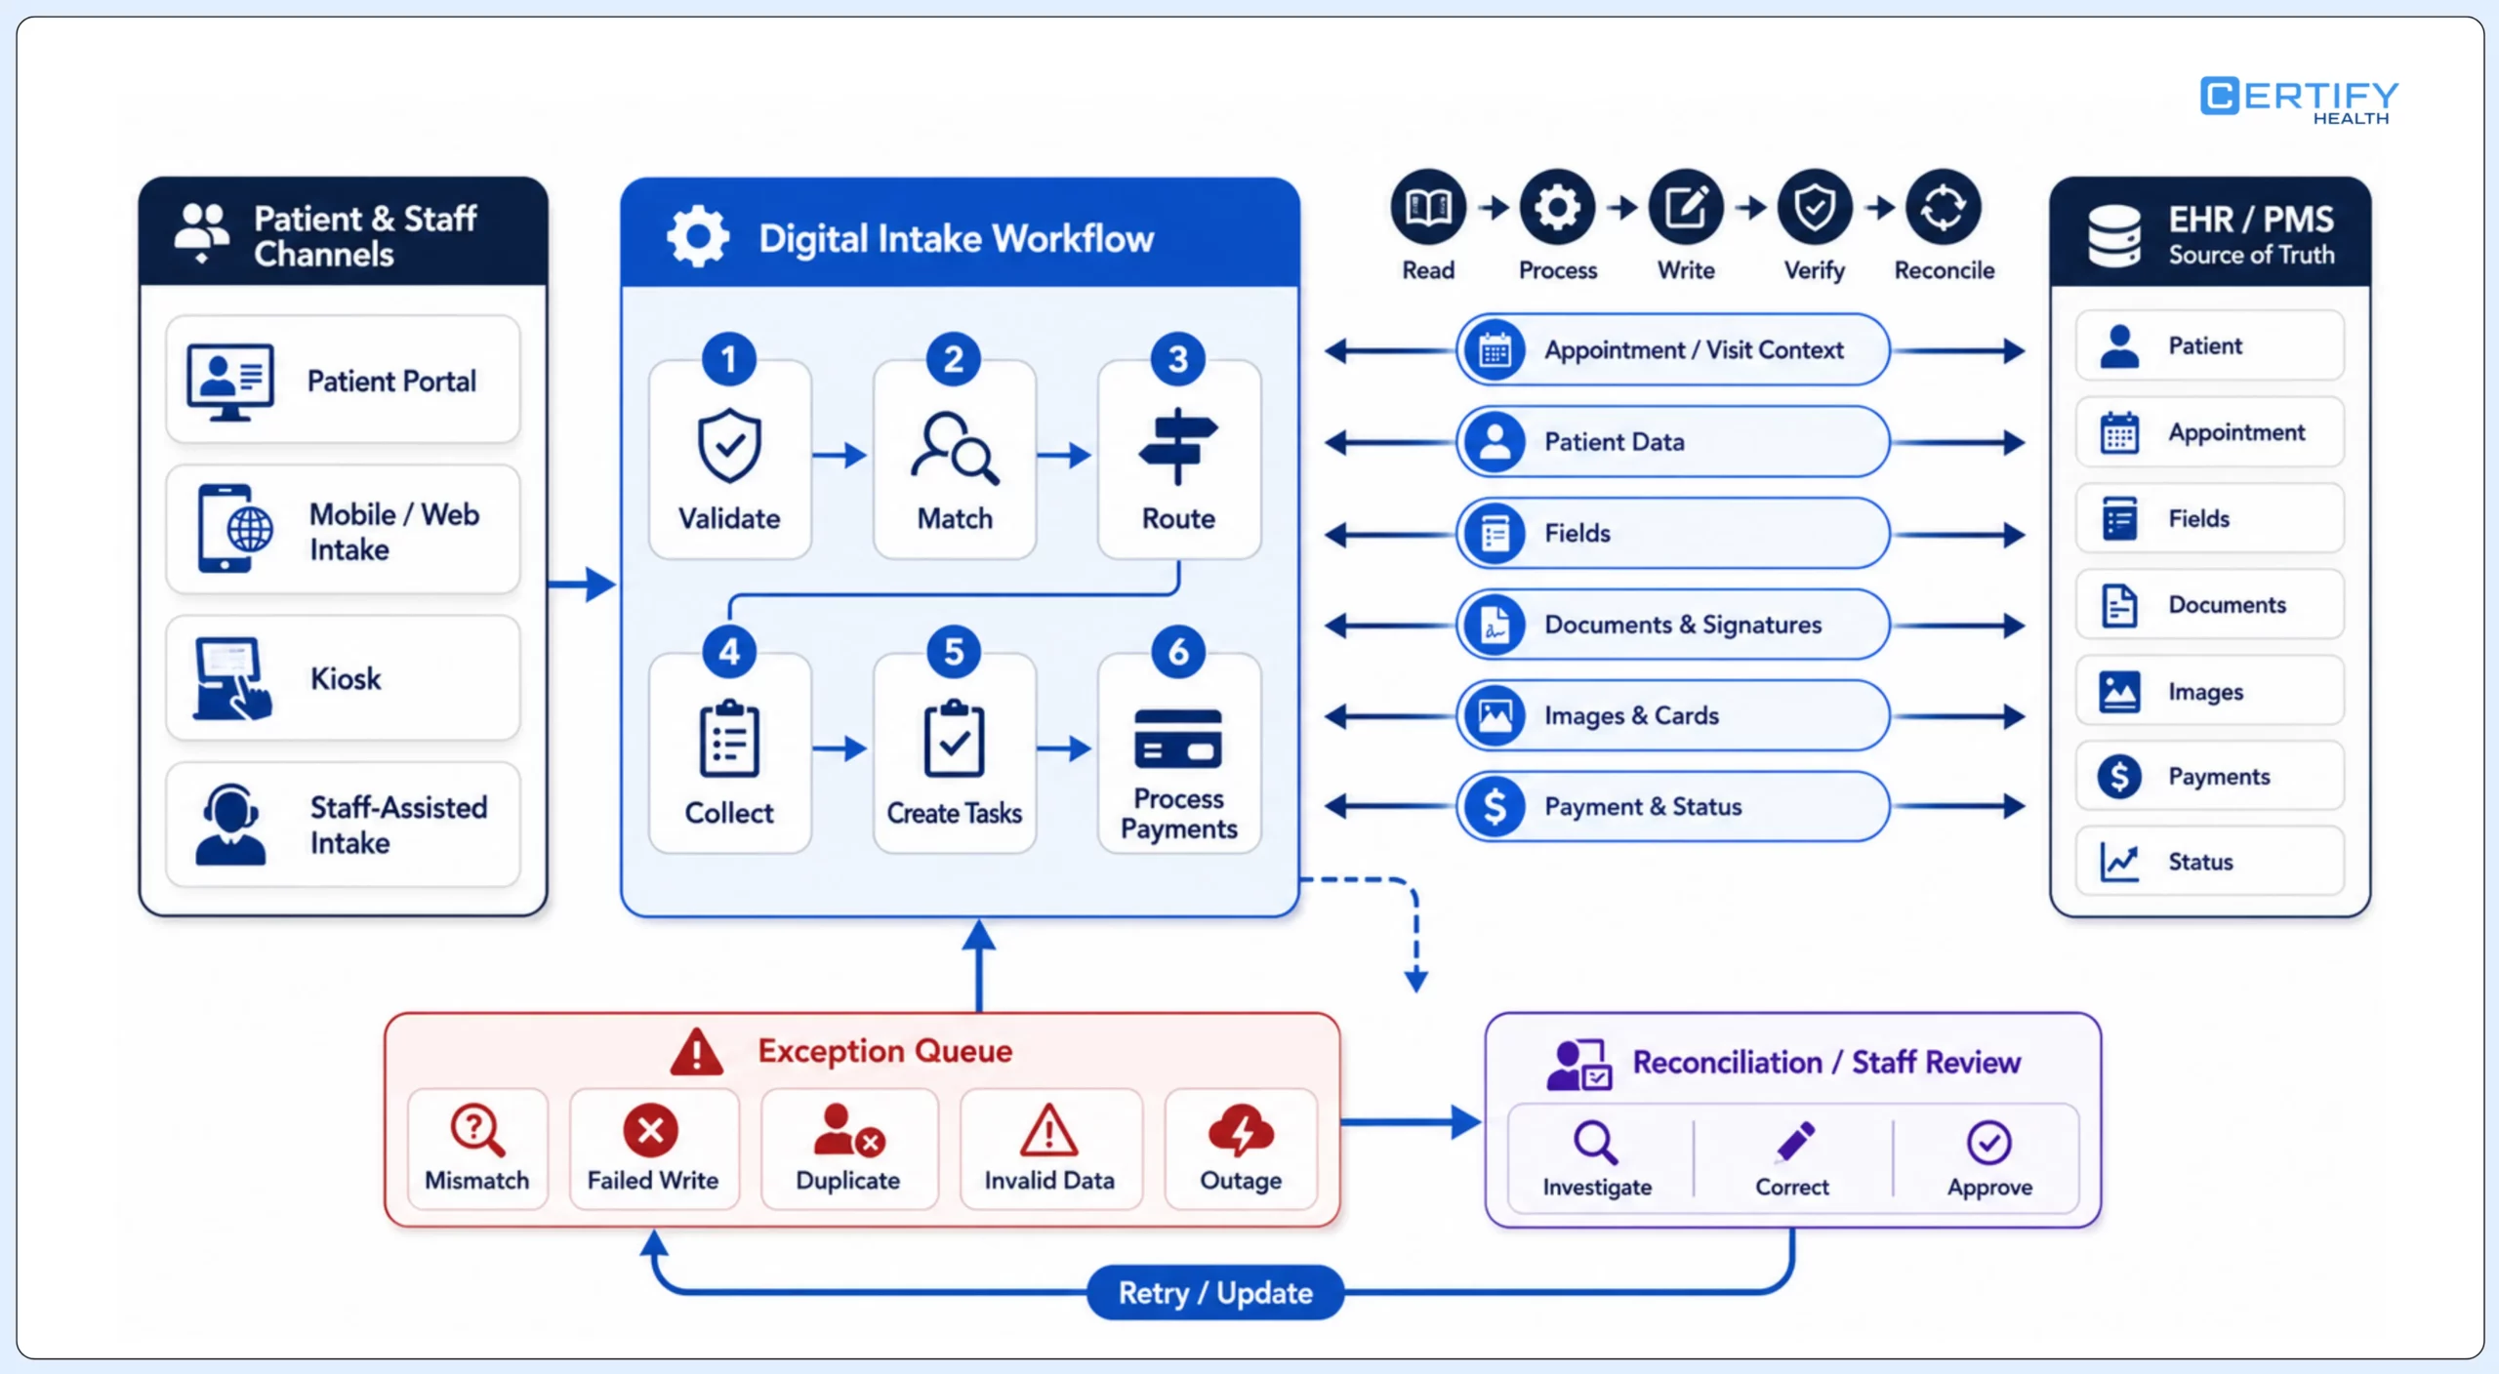Select the Route signpost icon
This screenshot has width=2499, height=1374.
(x=1177, y=446)
